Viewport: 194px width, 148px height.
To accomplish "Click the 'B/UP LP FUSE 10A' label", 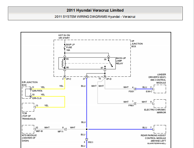I will coord(70,47).
